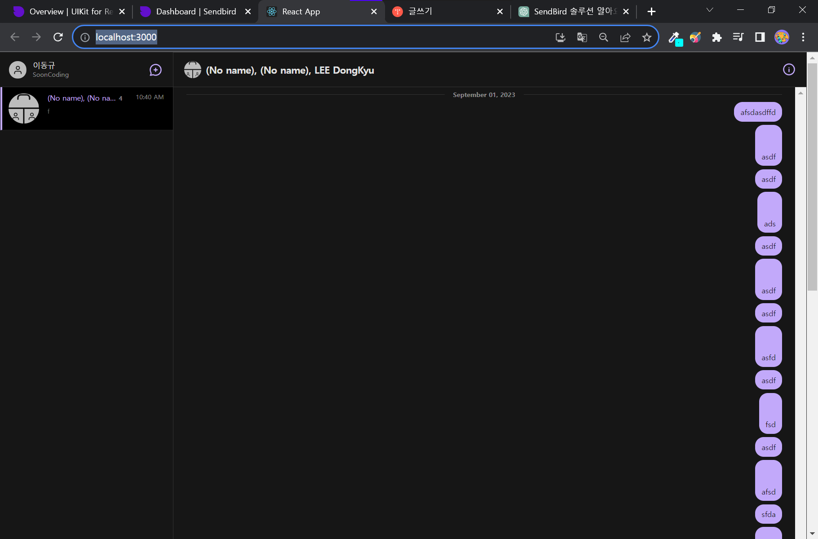Click the 10:40 AM timestamp
The height and width of the screenshot is (539, 818).
pyautogui.click(x=150, y=97)
